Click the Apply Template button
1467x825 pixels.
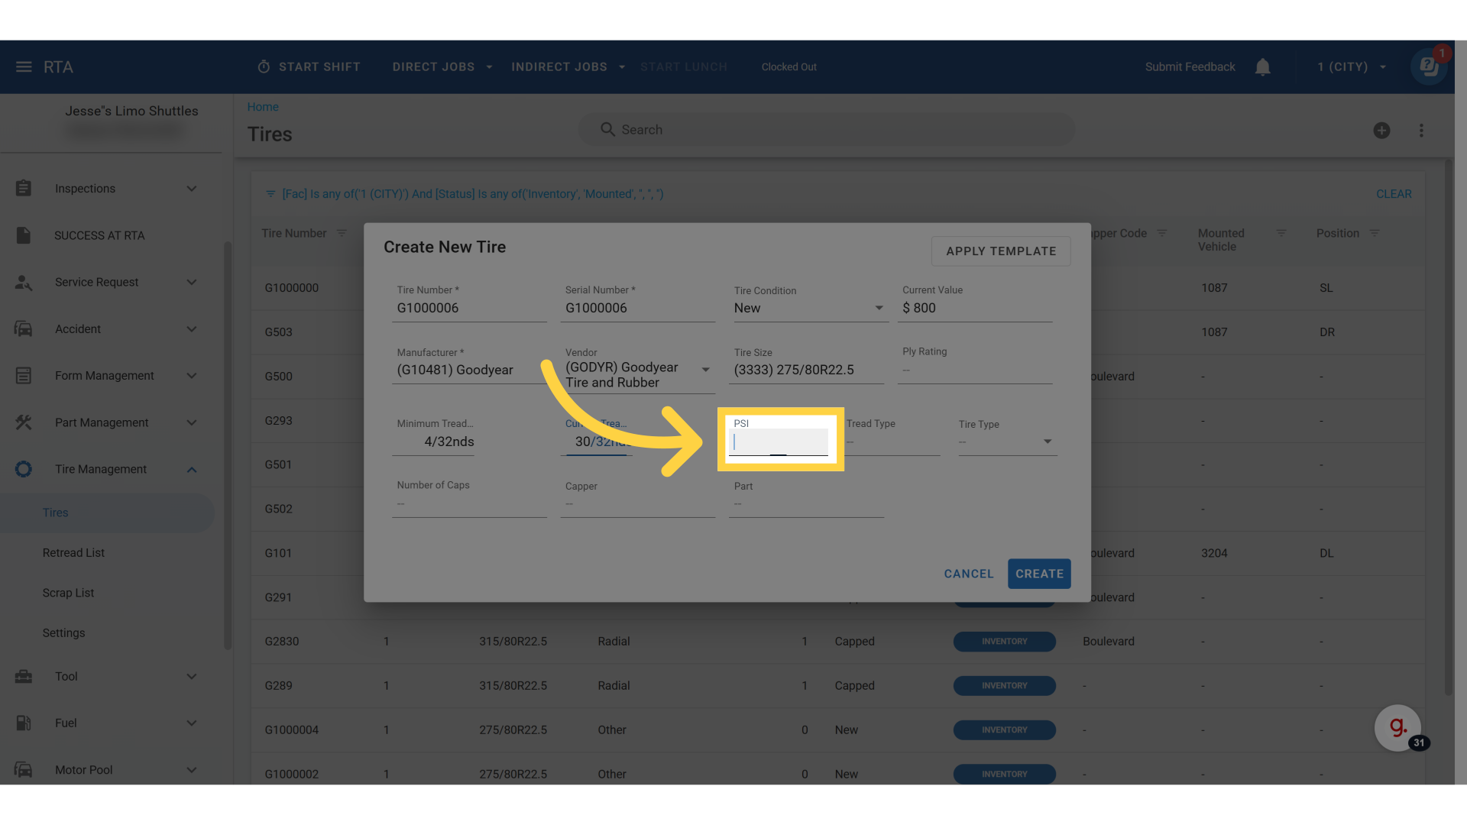1000,251
